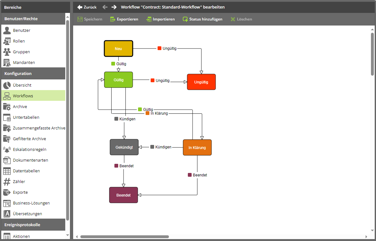376x241 pixels.
Task: Select the green Gültig status node
Action: click(119, 80)
